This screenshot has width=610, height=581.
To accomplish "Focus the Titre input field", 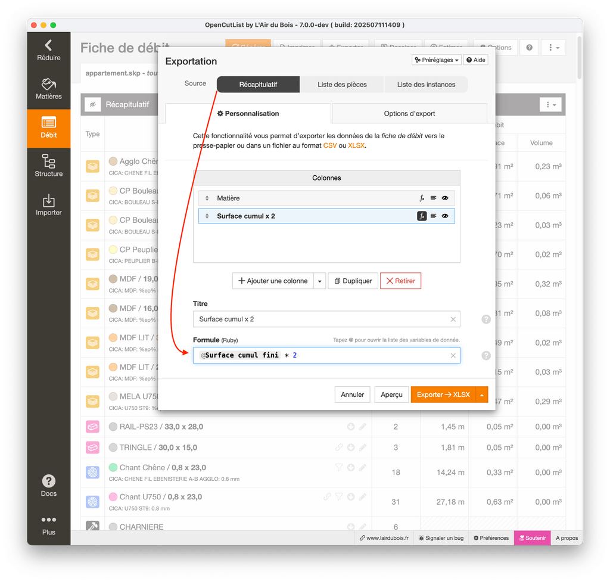I will [x=327, y=319].
